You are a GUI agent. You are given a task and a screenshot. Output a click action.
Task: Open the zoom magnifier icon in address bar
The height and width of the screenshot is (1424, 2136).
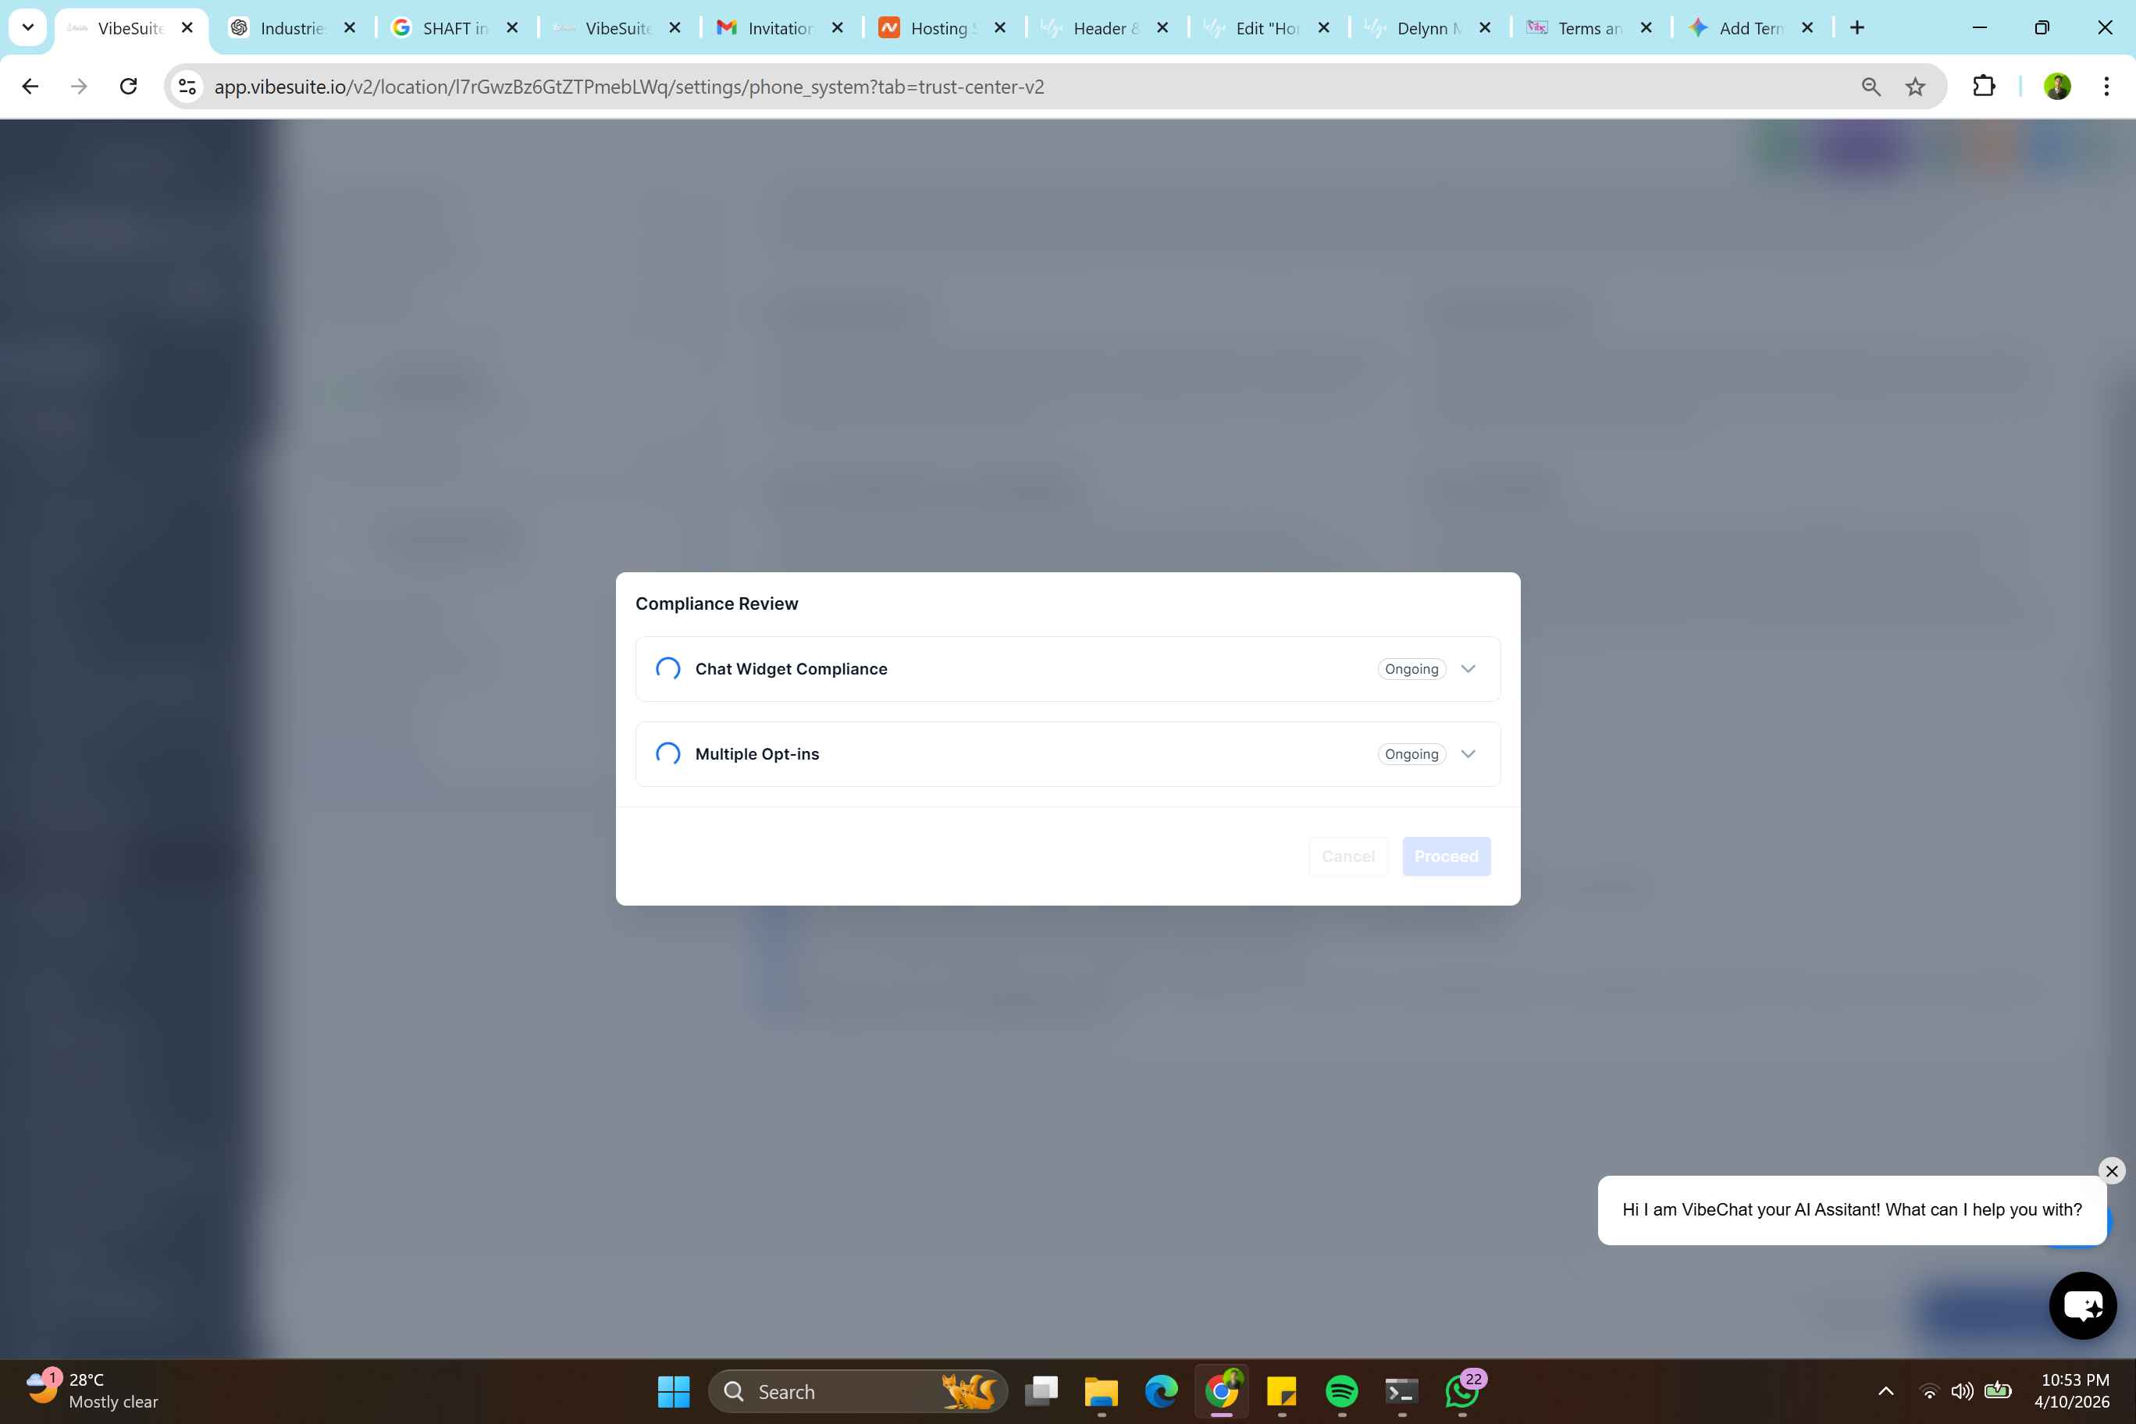pyautogui.click(x=1871, y=87)
